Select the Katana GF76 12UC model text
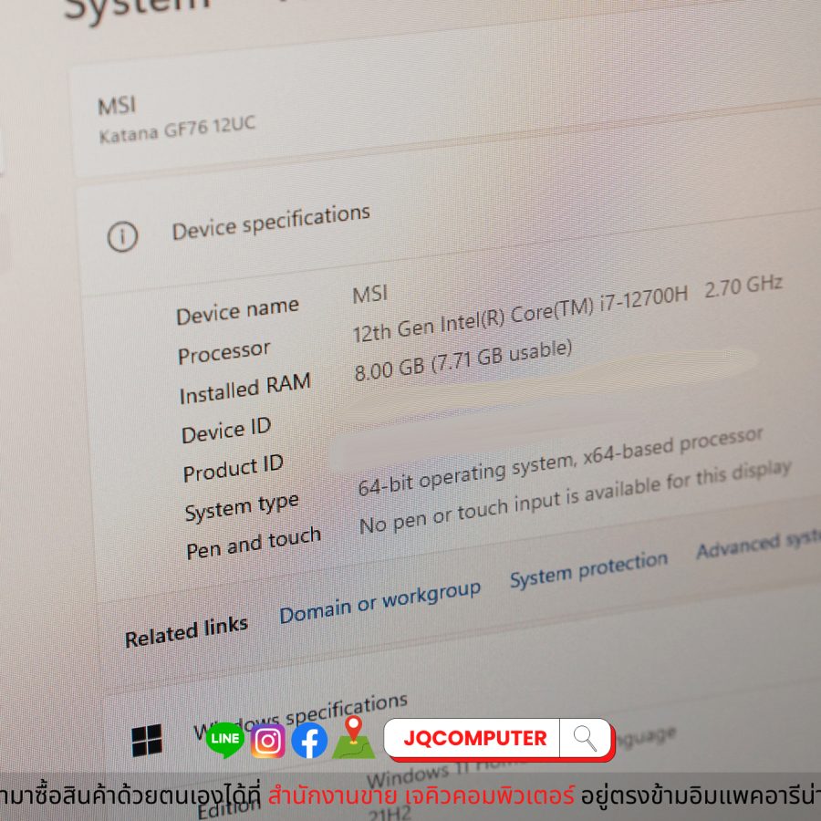Viewport: 821px width, 821px height. point(178,129)
